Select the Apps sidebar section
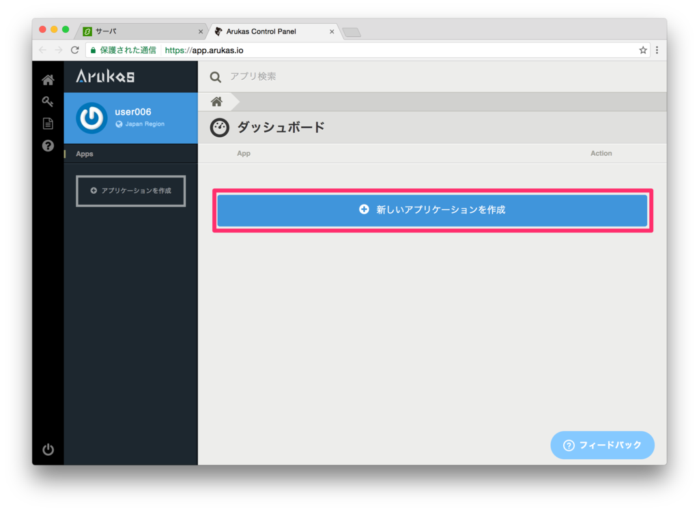The image size is (699, 511). click(x=130, y=154)
